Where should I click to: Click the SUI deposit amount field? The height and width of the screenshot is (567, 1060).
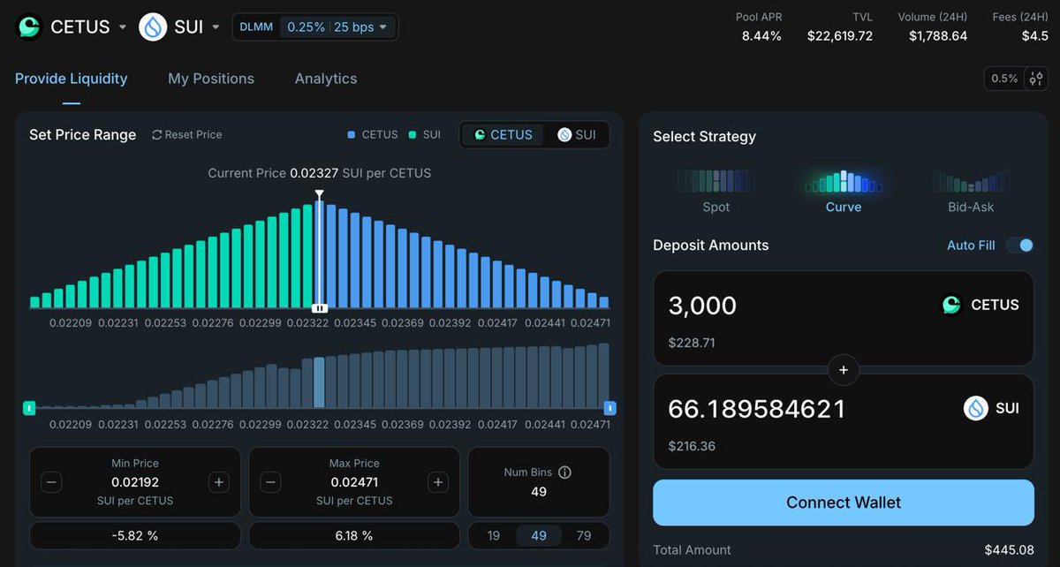click(x=756, y=409)
